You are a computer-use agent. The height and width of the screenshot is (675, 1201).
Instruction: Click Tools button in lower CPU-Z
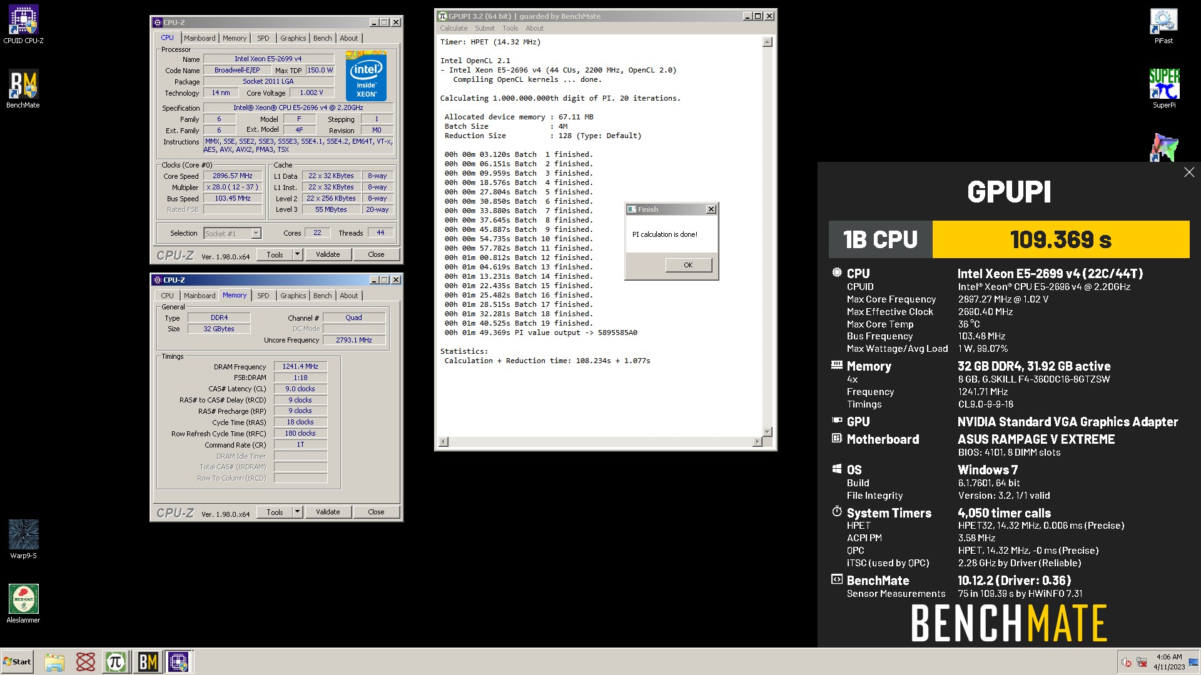point(275,512)
